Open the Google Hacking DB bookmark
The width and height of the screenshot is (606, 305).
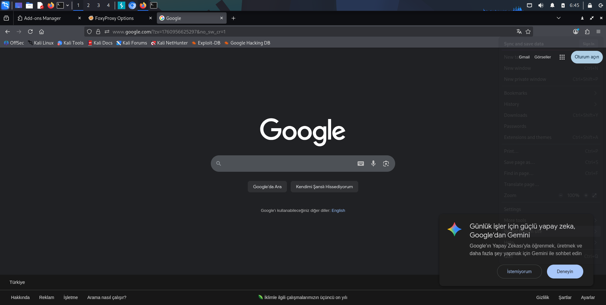pos(247,43)
